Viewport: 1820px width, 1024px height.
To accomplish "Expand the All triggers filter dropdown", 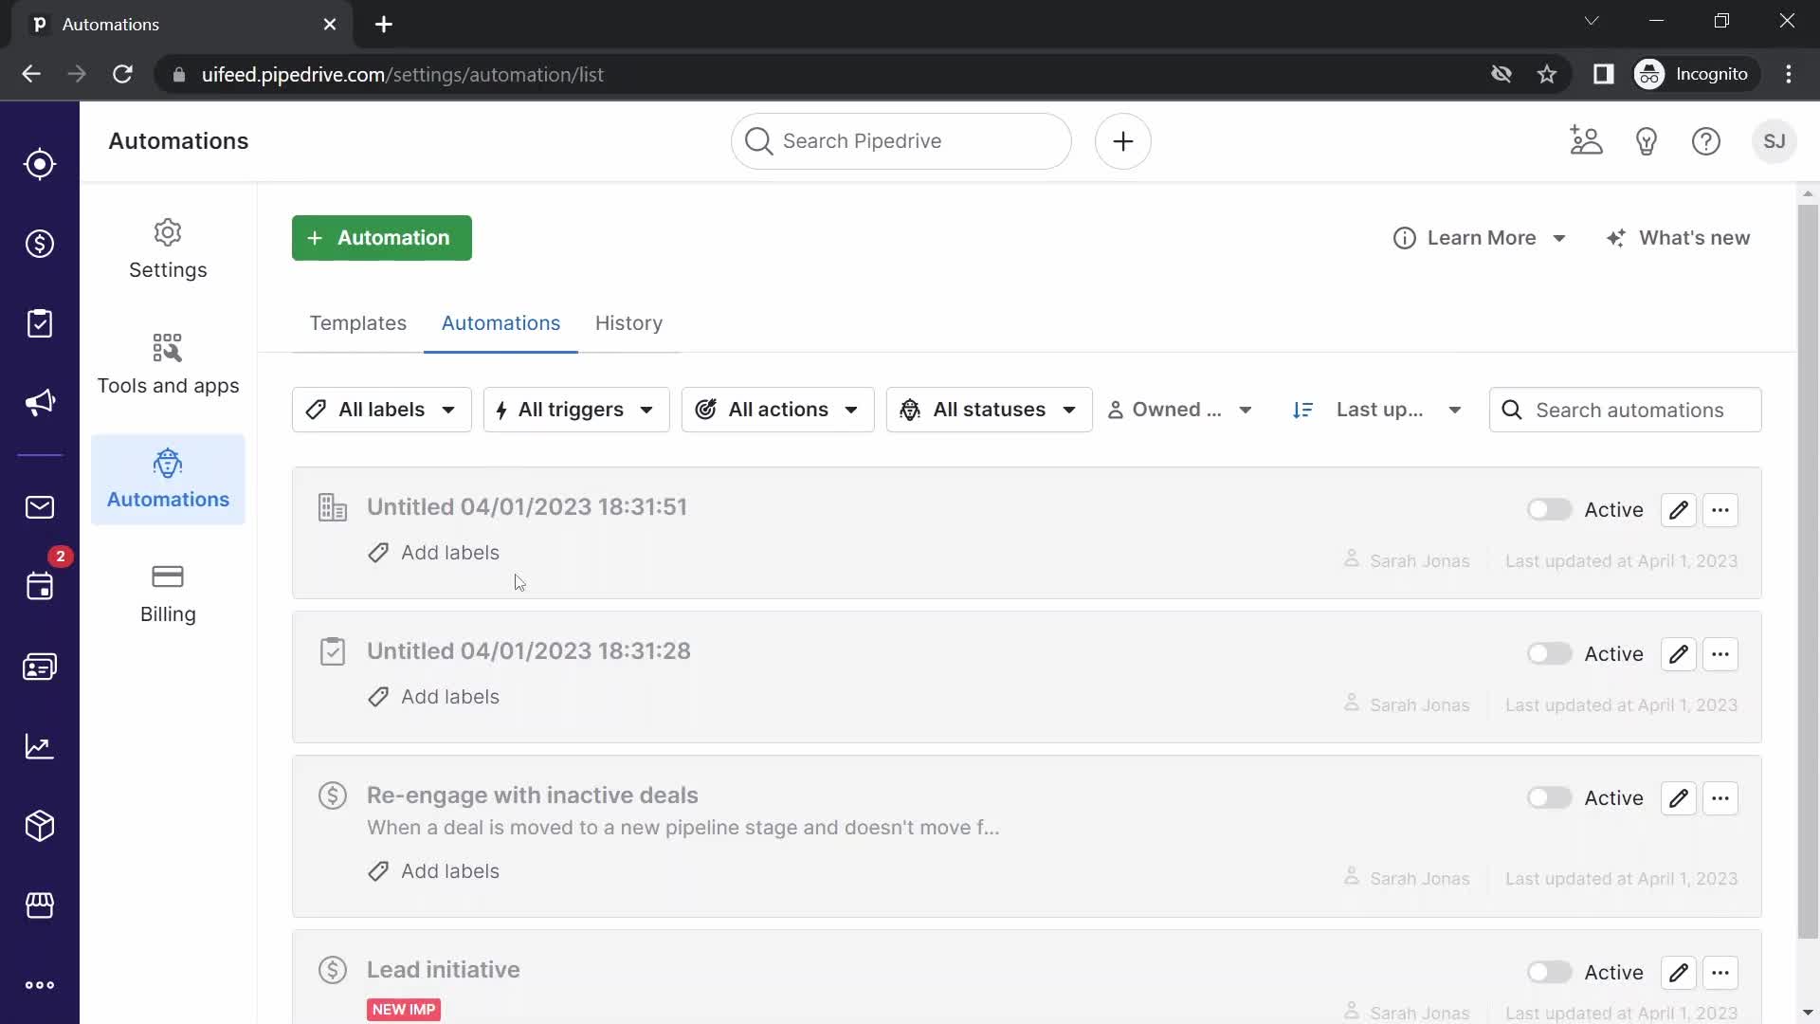I will pyautogui.click(x=573, y=409).
